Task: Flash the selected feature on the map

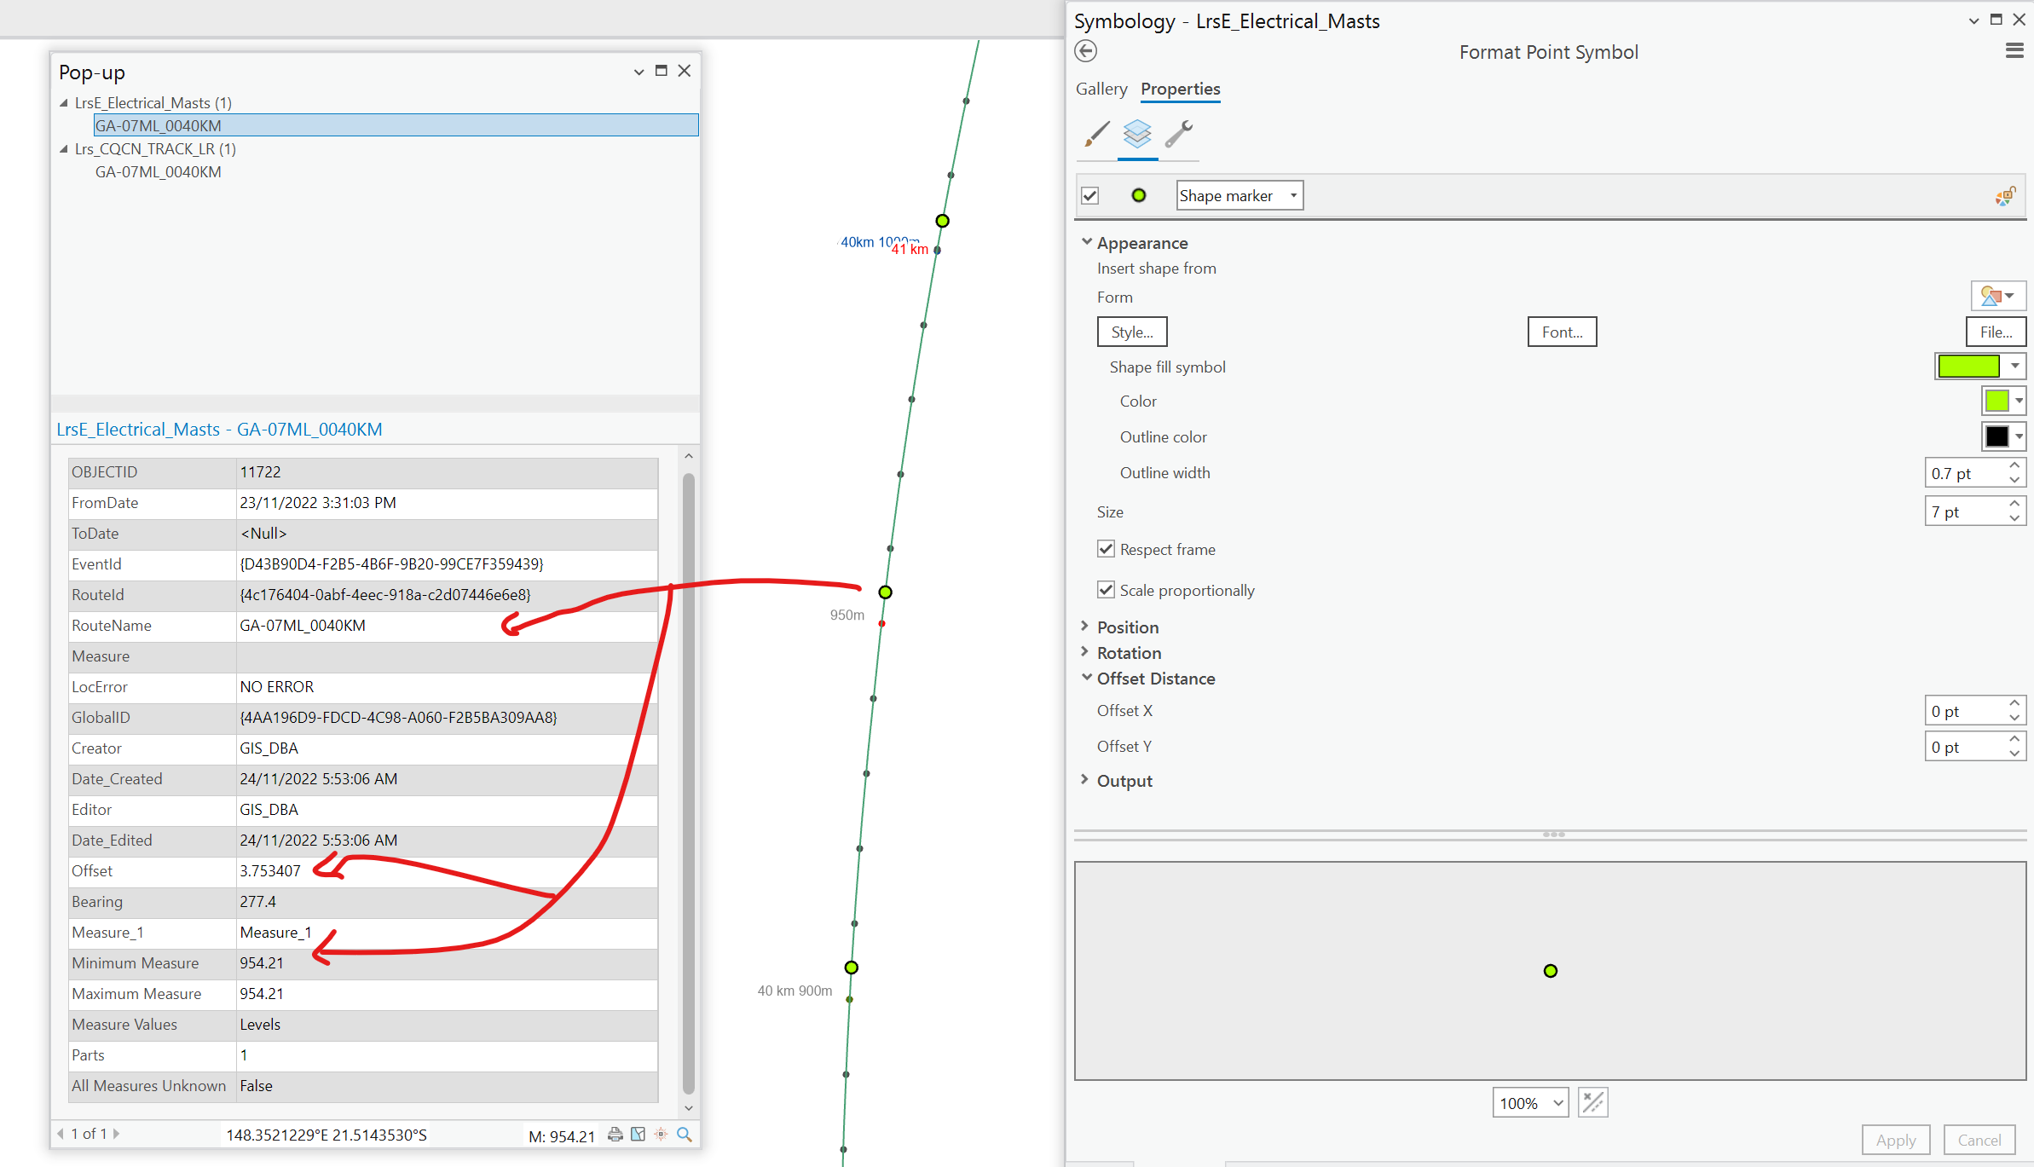Action: pos(661,1135)
